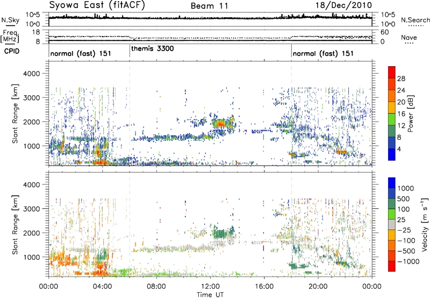The width and height of the screenshot is (430, 298).
Task: Click the "CPID" row label
Action: (12, 51)
